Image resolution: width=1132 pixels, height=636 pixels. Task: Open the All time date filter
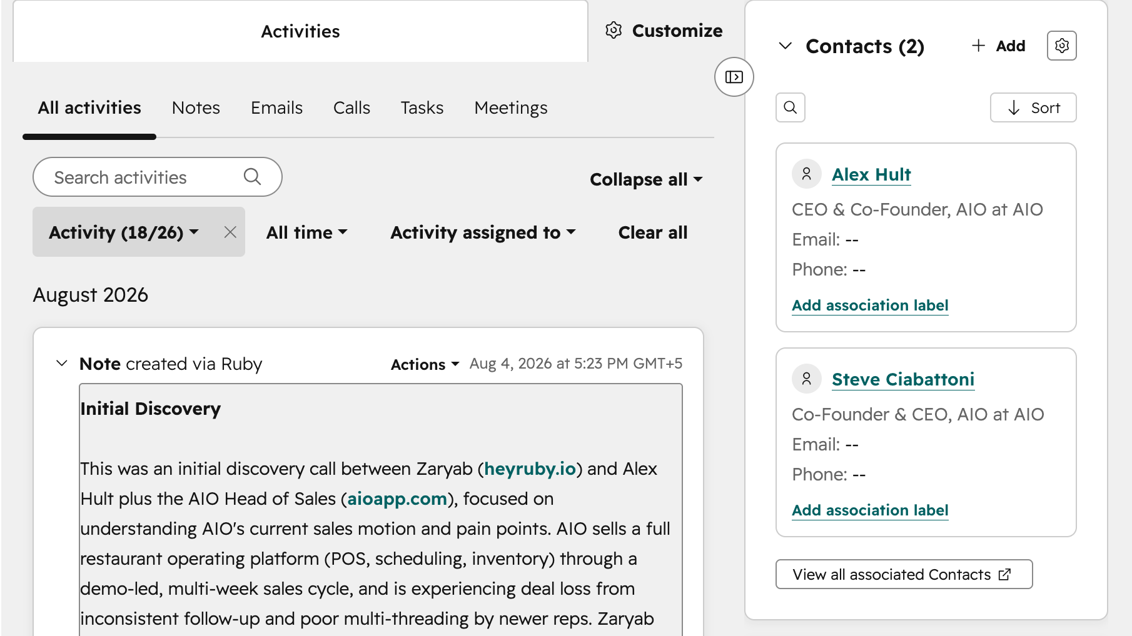click(306, 232)
